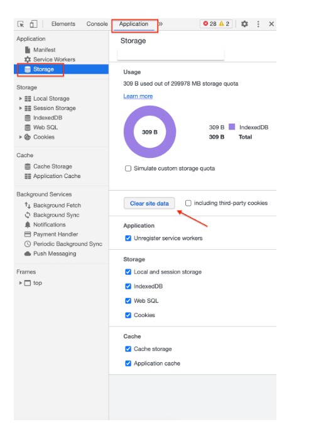This screenshot has width=321, height=429.
Task: Switch to the Console tab
Action: click(97, 24)
